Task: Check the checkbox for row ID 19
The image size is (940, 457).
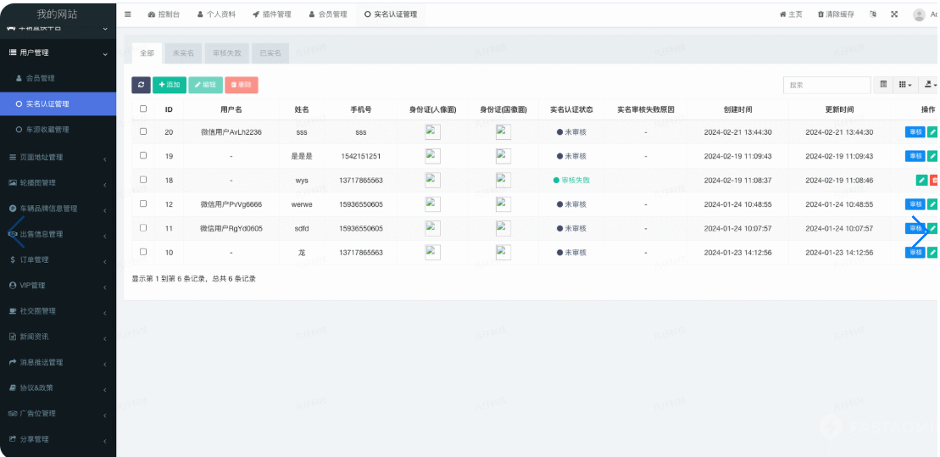Action: point(143,156)
